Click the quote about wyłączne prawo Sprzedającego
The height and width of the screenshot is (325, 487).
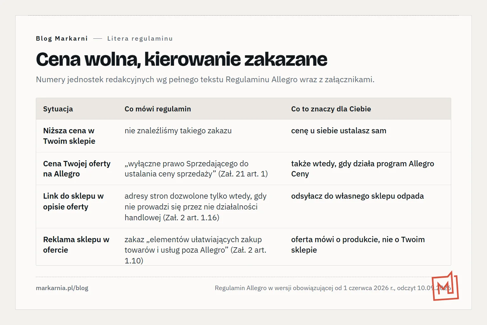[196, 169]
